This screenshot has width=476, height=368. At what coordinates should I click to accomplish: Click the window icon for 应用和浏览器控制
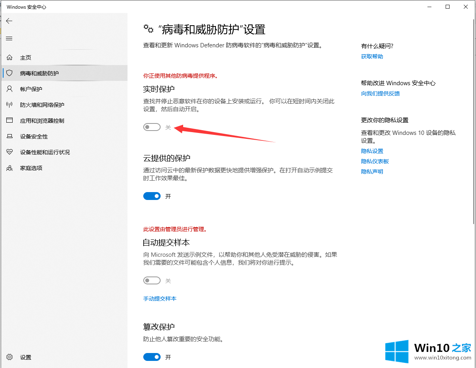tap(10, 121)
